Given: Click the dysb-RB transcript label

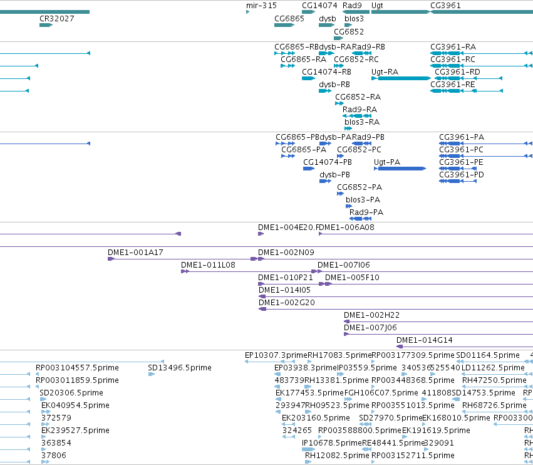Looking at the screenshot, I should tap(334, 85).
